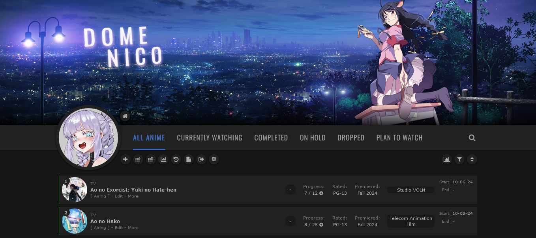Open the settings gear icon
The width and height of the screenshot is (536, 238).
click(x=214, y=159)
